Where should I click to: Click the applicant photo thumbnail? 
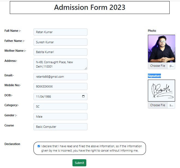click(x=161, y=49)
